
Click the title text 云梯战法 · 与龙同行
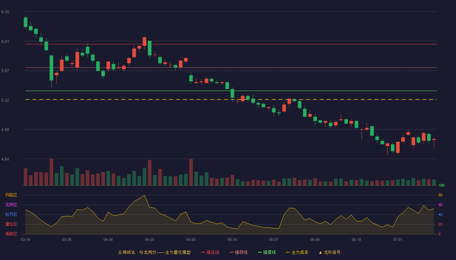pyautogui.click(x=137, y=252)
